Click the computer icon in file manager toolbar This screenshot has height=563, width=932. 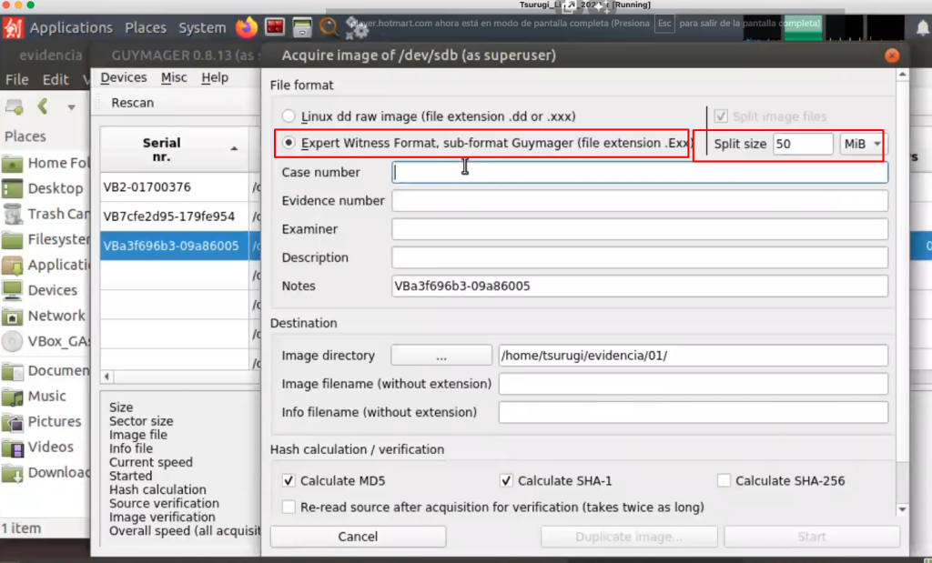[x=15, y=107]
